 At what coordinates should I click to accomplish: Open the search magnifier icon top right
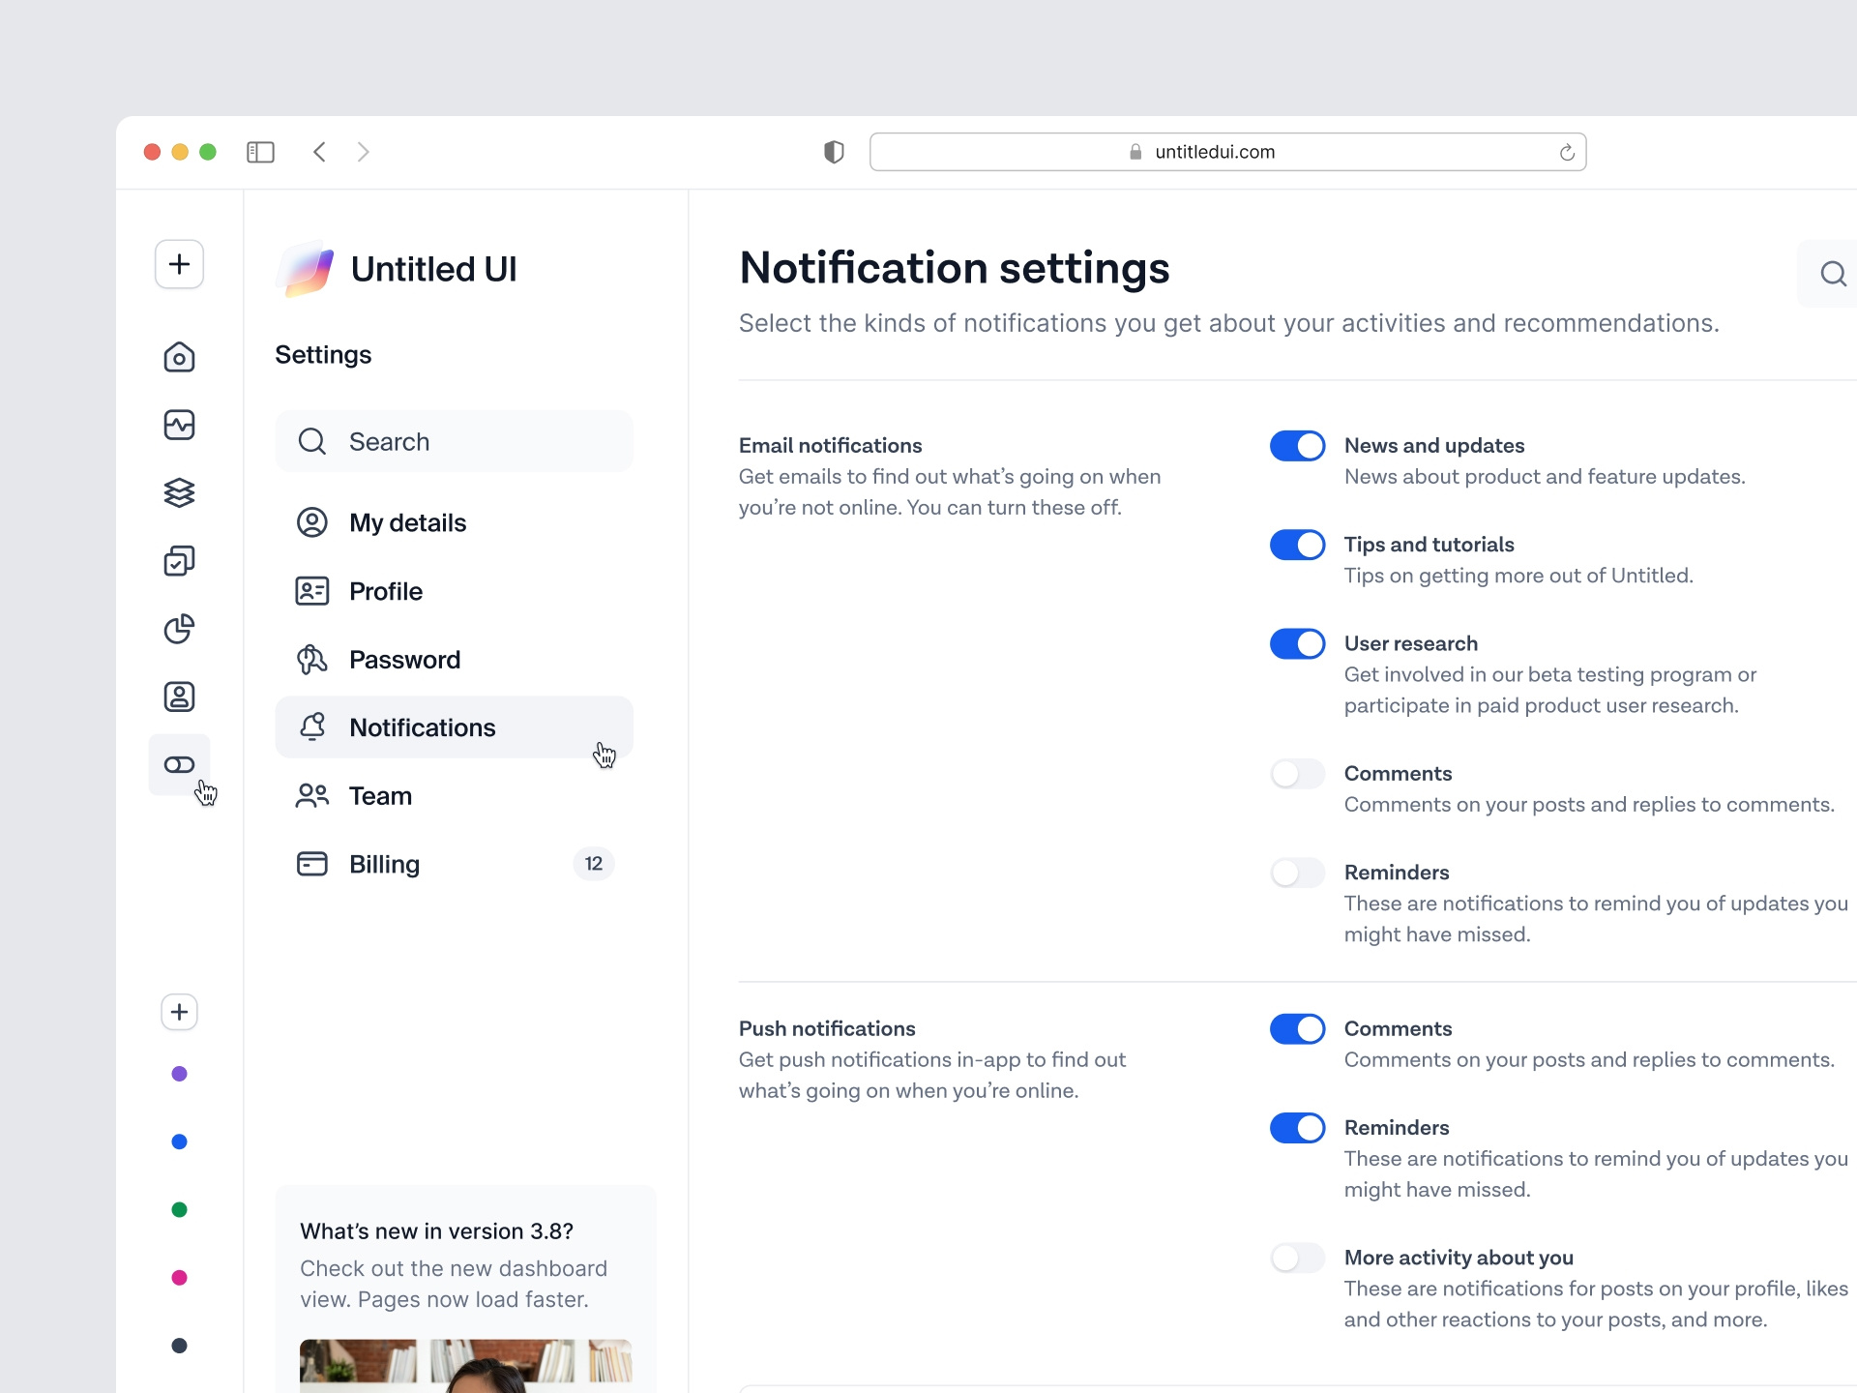click(x=1834, y=274)
